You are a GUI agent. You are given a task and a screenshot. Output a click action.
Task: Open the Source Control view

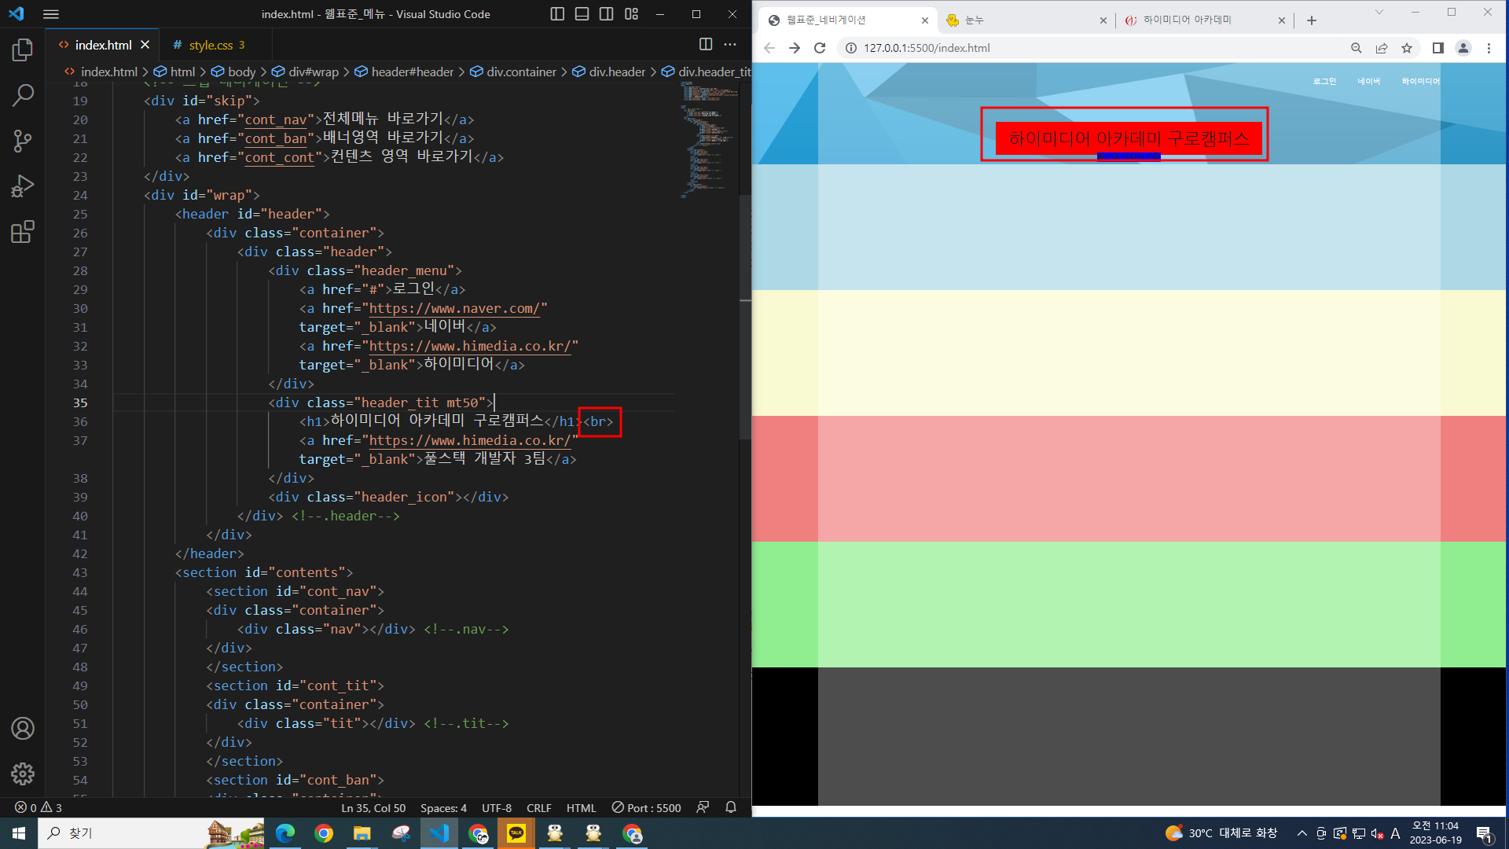[23, 141]
